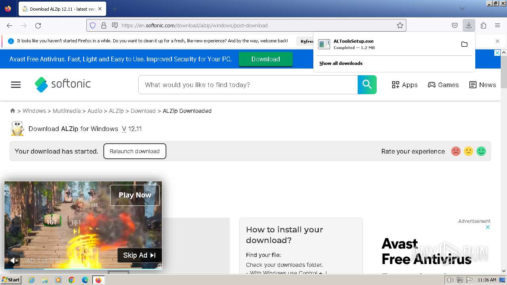Close the ALZip download tab
Image resolution: width=507 pixels, height=285 pixels.
tap(99, 9)
